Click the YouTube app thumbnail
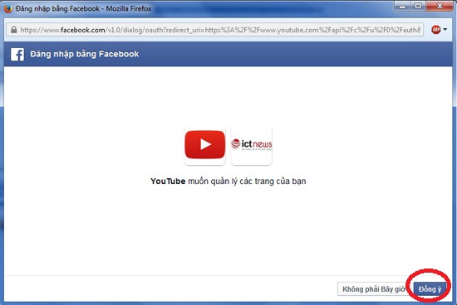 tap(205, 145)
